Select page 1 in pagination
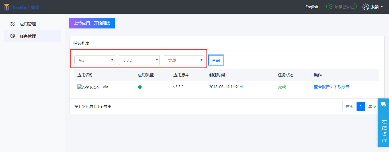Image resolution: width=389 pixels, height=152 pixels. point(361,106)
